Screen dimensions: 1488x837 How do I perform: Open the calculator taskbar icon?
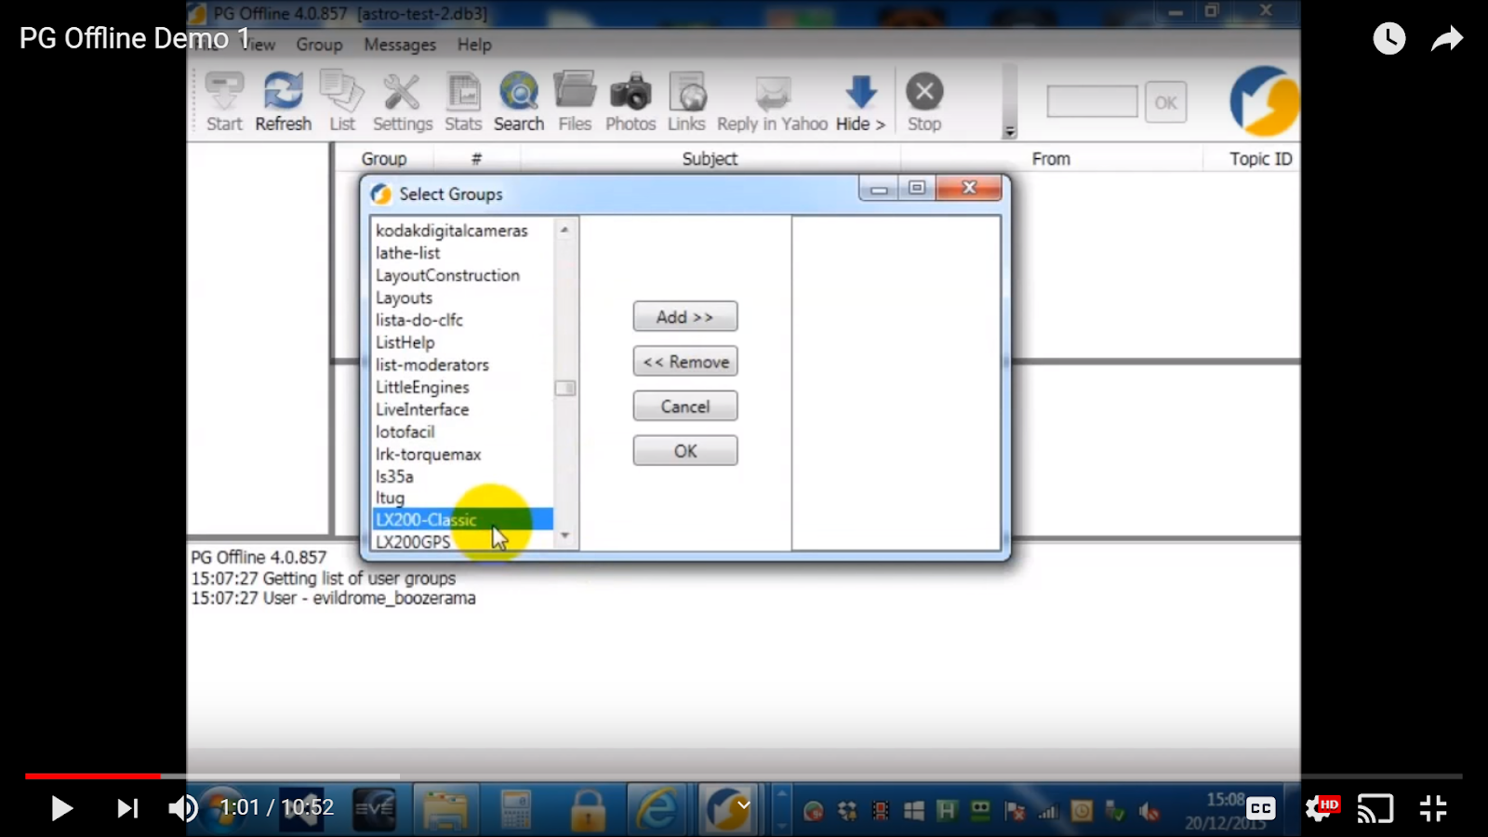point(515,809)
